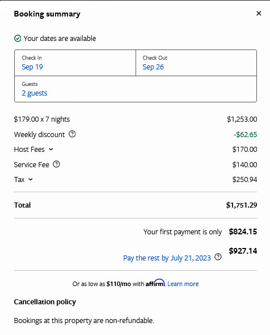Select the Total amount $1,751.29

242,205
